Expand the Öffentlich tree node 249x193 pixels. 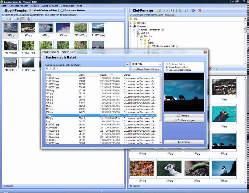pos(130,23)
